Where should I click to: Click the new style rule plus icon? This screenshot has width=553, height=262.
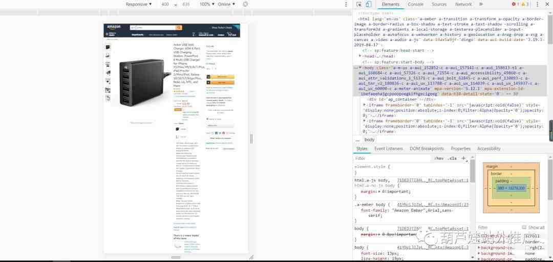tap(464, 158)
